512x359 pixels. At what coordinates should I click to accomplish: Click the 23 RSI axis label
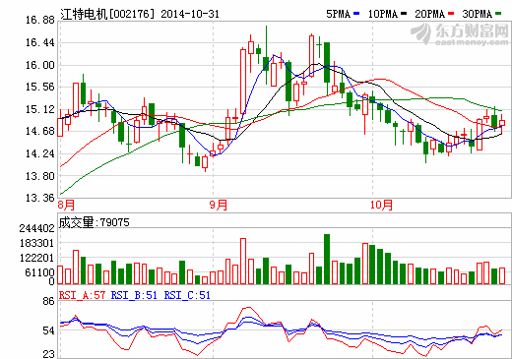click(x=48, y=354)
